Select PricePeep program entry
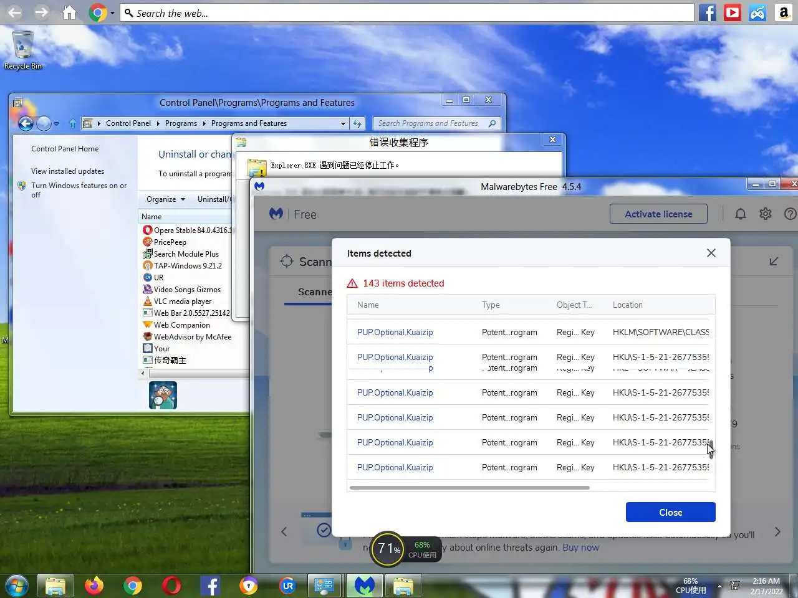Viewport: 798px width, 598px height. tap(165, 242)
